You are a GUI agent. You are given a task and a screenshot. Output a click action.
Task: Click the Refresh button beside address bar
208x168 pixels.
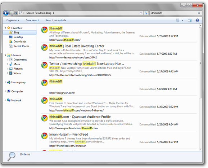click(146, 13)
